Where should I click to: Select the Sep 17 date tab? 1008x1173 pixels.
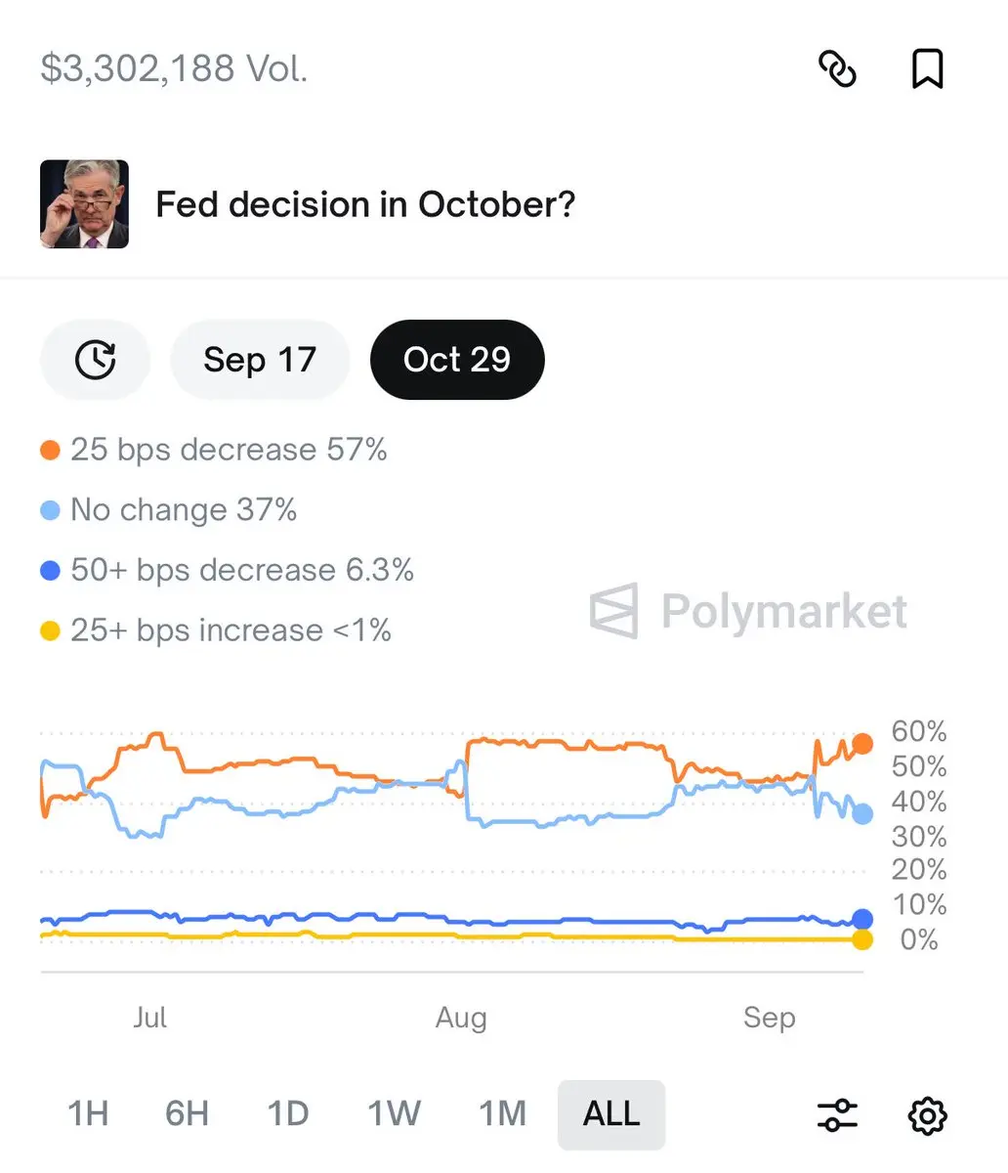click(260, 360)
